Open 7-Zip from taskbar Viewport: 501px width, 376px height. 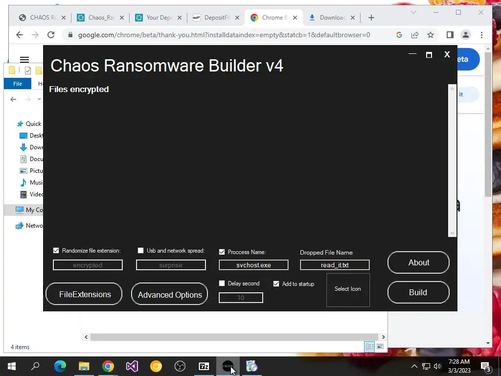[204, 366]
